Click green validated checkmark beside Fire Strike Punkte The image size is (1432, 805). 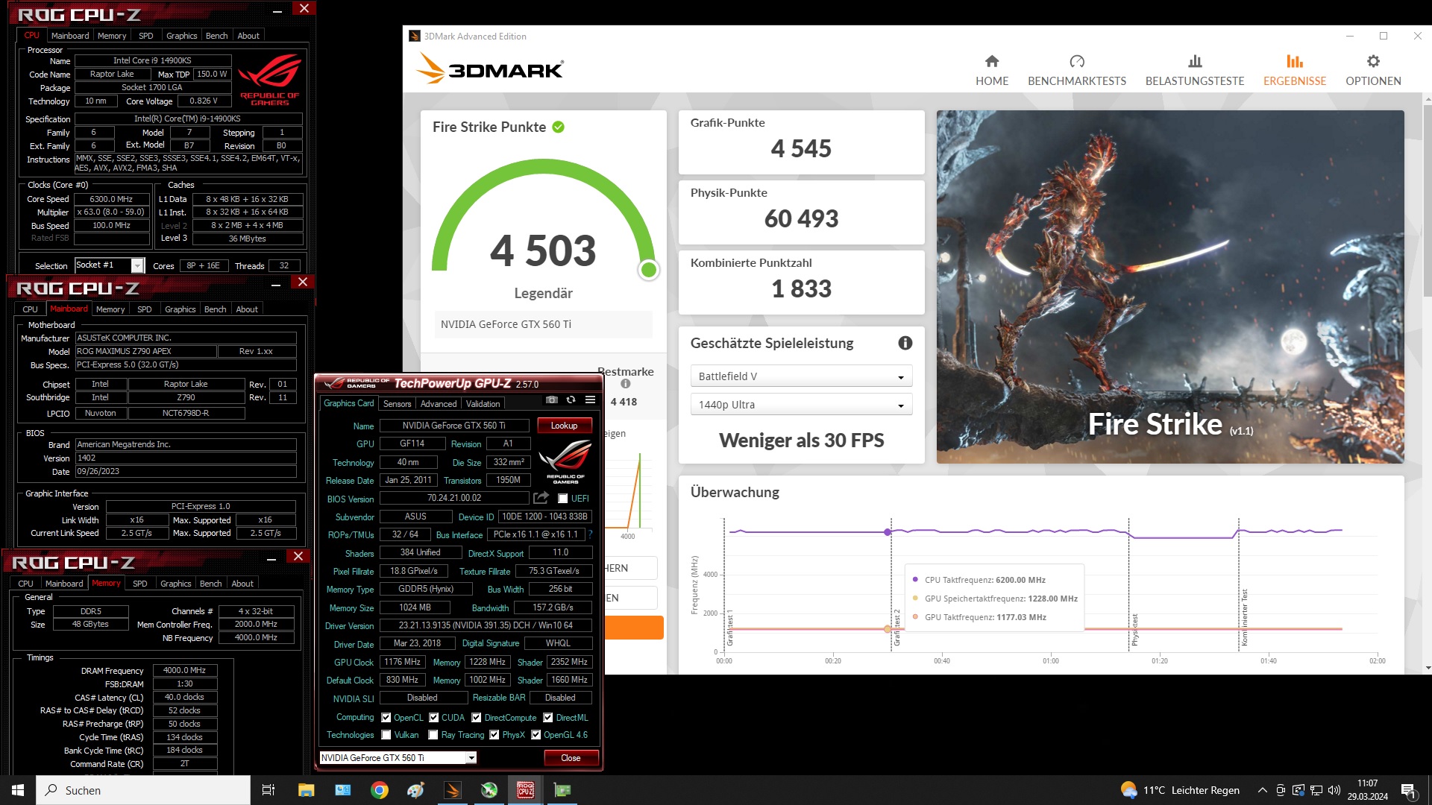pyautogui.click(x=558, y=127)
